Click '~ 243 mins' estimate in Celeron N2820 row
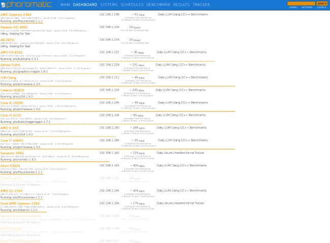 pyautogui.click(x=137, y=90)
